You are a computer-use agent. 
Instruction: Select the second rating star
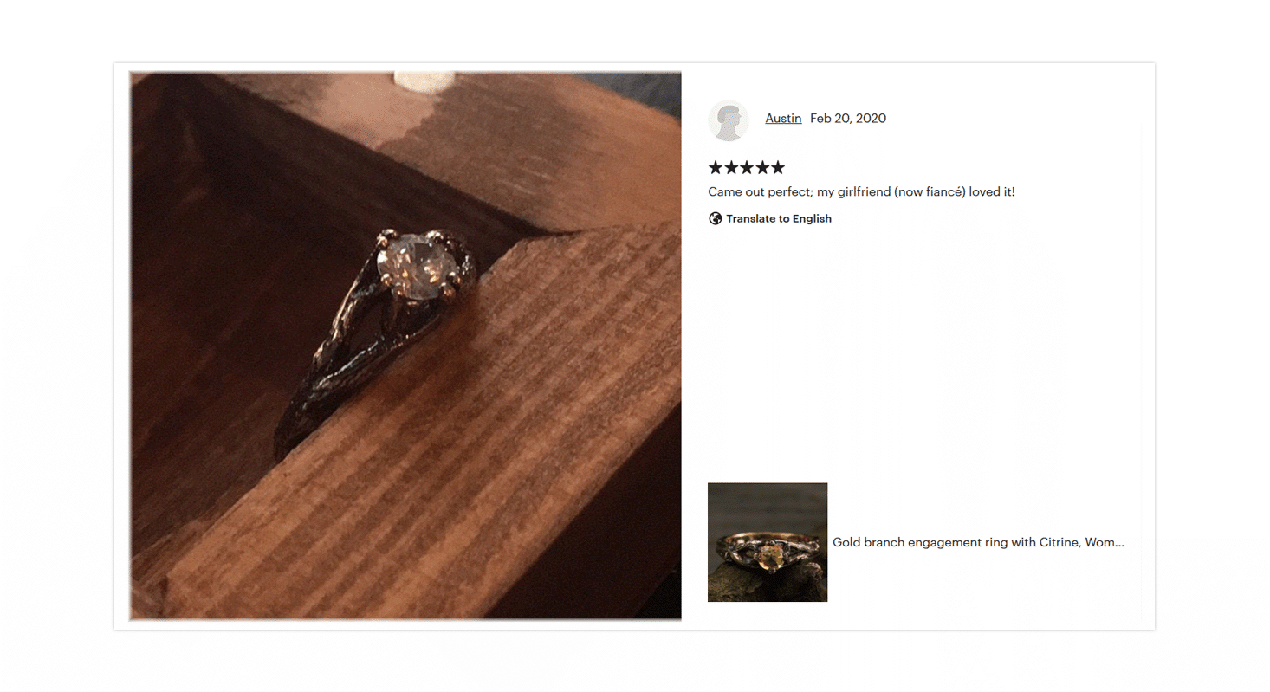(731, 167)
